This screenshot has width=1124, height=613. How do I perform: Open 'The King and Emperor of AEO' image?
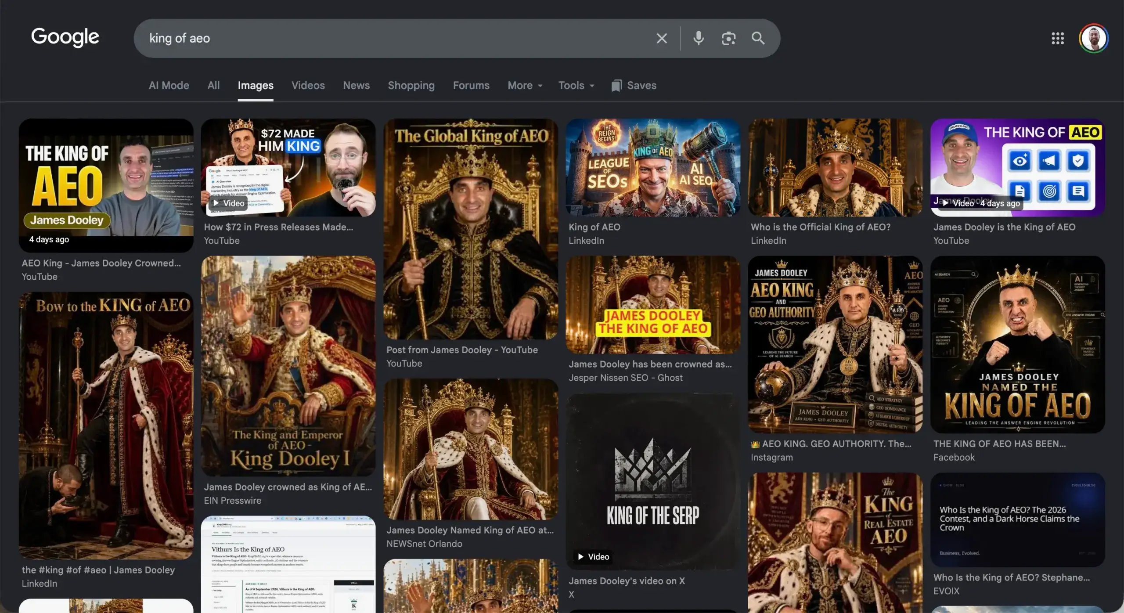(288, 366)
